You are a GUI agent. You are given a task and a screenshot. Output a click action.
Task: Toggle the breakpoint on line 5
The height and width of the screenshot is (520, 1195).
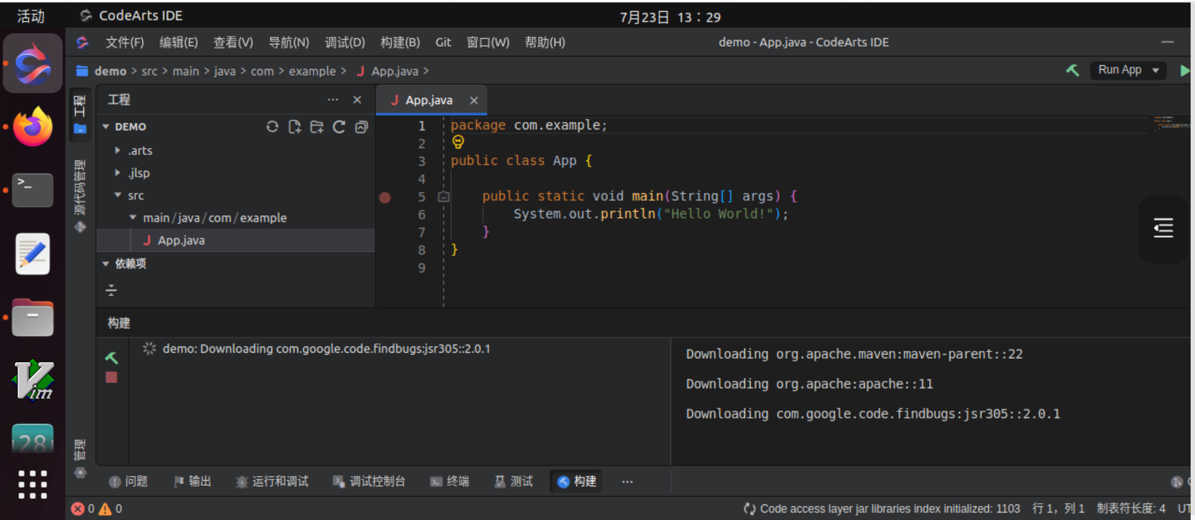point(385,198)
